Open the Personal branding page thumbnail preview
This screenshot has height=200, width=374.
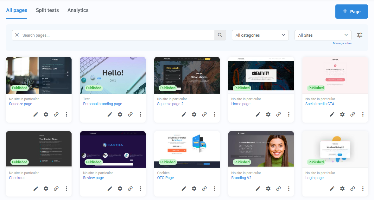coord(113,75)
